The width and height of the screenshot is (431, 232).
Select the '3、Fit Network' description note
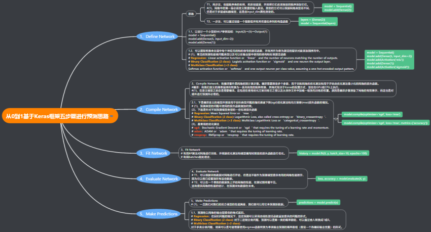click(x=234, y=153)
